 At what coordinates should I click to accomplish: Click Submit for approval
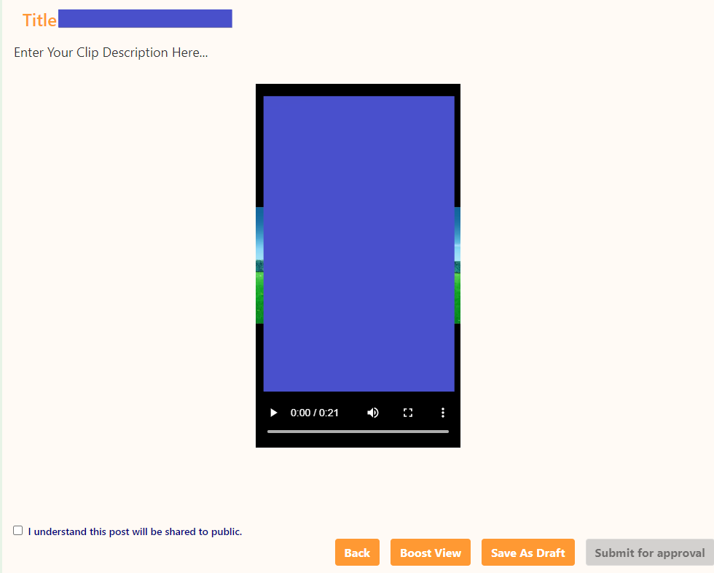tap(649, 553)
